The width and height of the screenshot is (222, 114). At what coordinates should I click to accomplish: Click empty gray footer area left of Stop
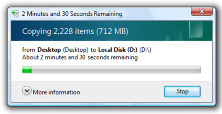tap(122, 92)
